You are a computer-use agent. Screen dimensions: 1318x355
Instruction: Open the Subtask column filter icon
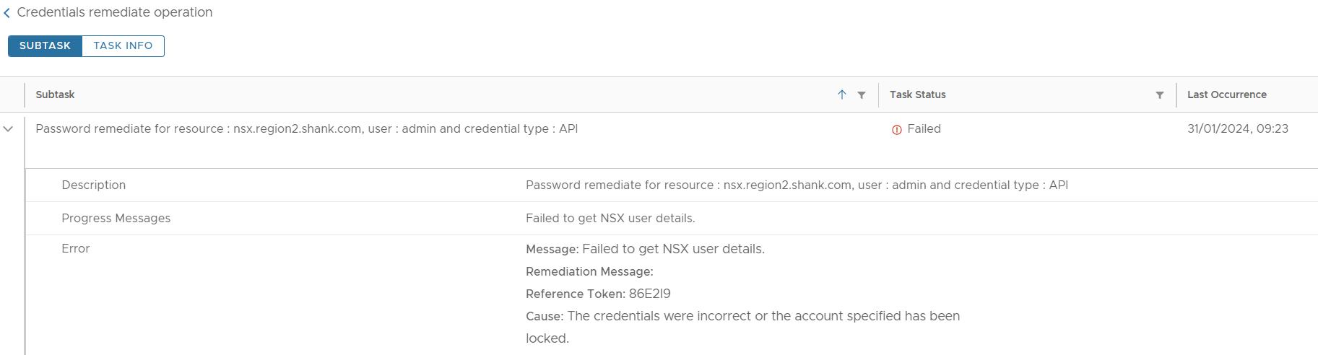click(x=862, y=95)
